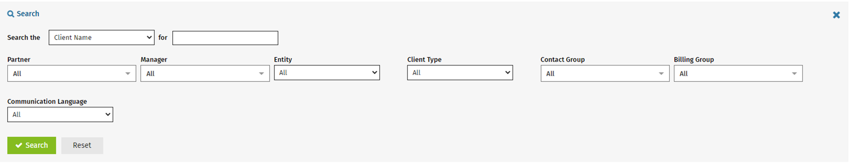850x163 pixels.
Task: Click the Entity field chevron arrow
Action: tap(375, 73)
